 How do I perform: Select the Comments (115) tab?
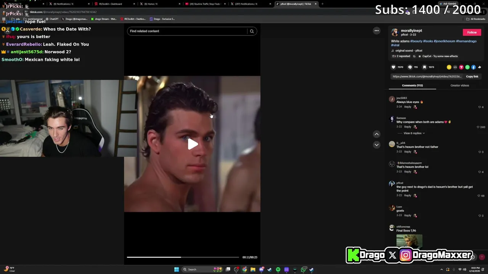point(412,85)
